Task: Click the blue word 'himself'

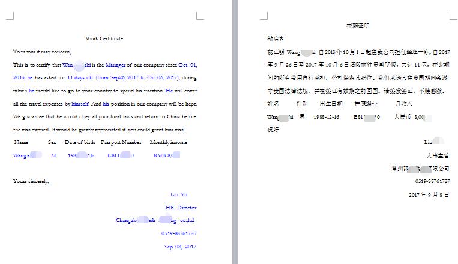Action: coord(80,104)
